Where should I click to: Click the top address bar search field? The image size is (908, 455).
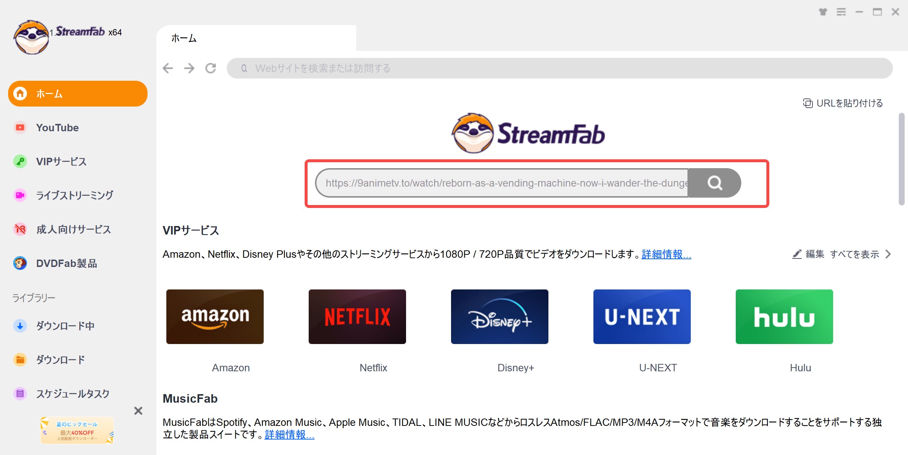click(x=559, y=68)
